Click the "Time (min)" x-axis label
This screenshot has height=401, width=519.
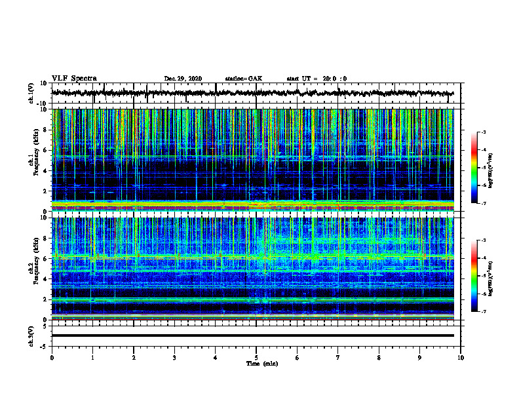pos(262,364)
